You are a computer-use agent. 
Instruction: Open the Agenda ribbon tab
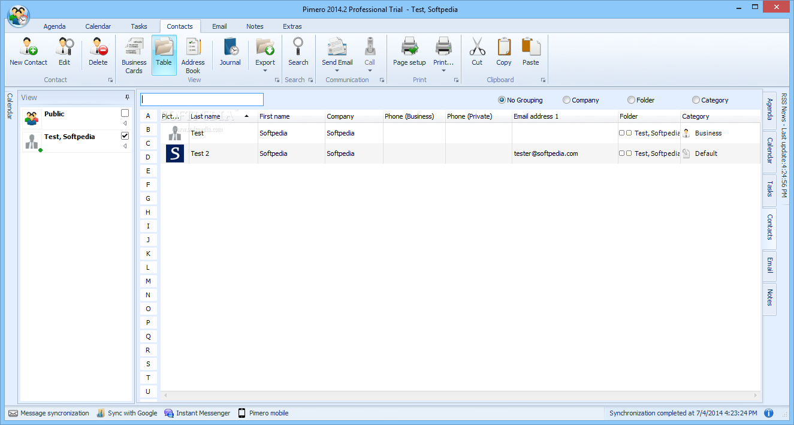[55, 26]
